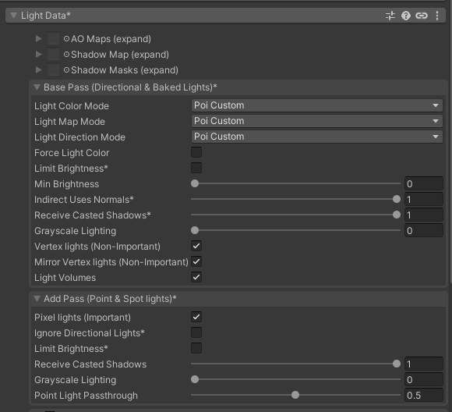
Task: Click Base Pass Grayscale Lighting value field
Action: [x=424, y=230]
